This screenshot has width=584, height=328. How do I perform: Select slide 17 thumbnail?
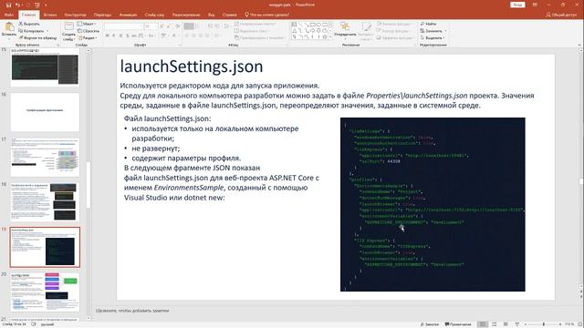coord(45,158)
